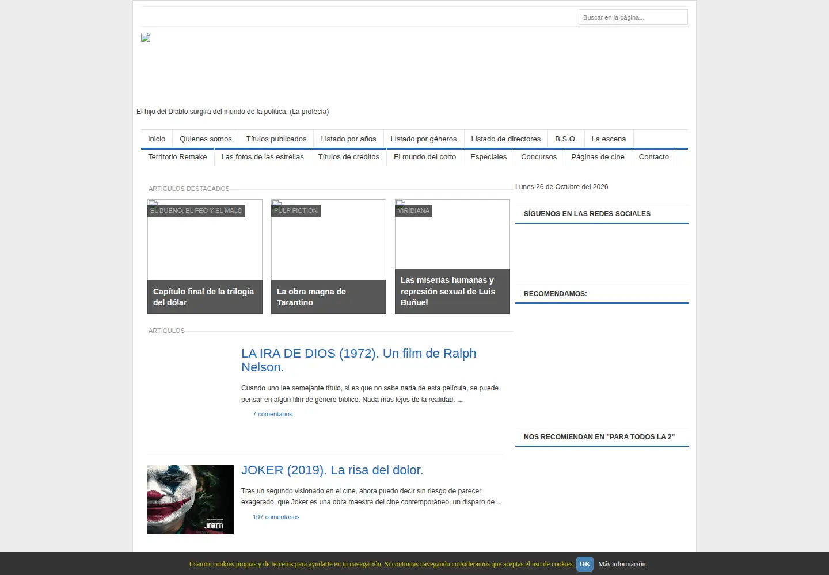
Task: Open article 'JOKER (2019). La risa del dolor.'
Action: click(x=332, y=470)
